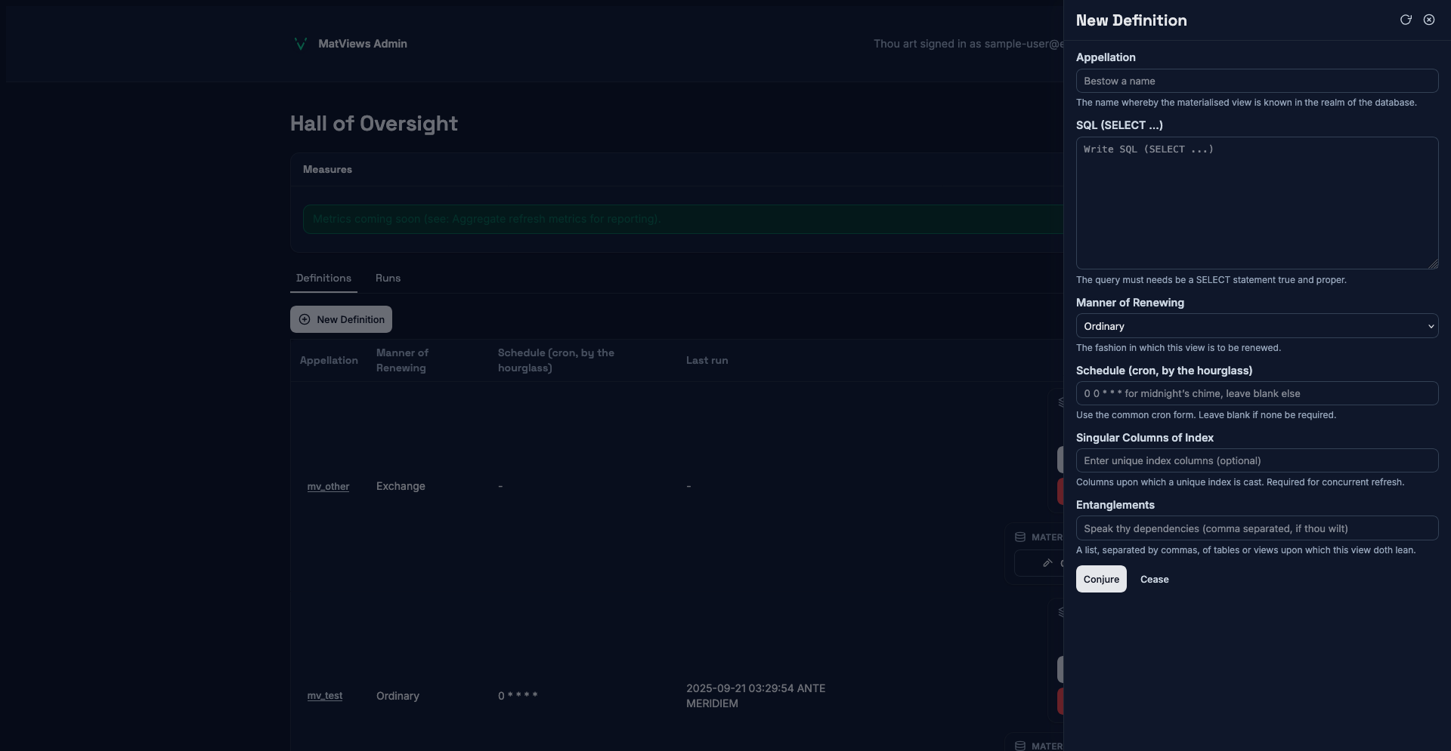Click the refresh icon in New Definition header
This screenshot has width=1451, height=751.
(x=1406, y=20)
